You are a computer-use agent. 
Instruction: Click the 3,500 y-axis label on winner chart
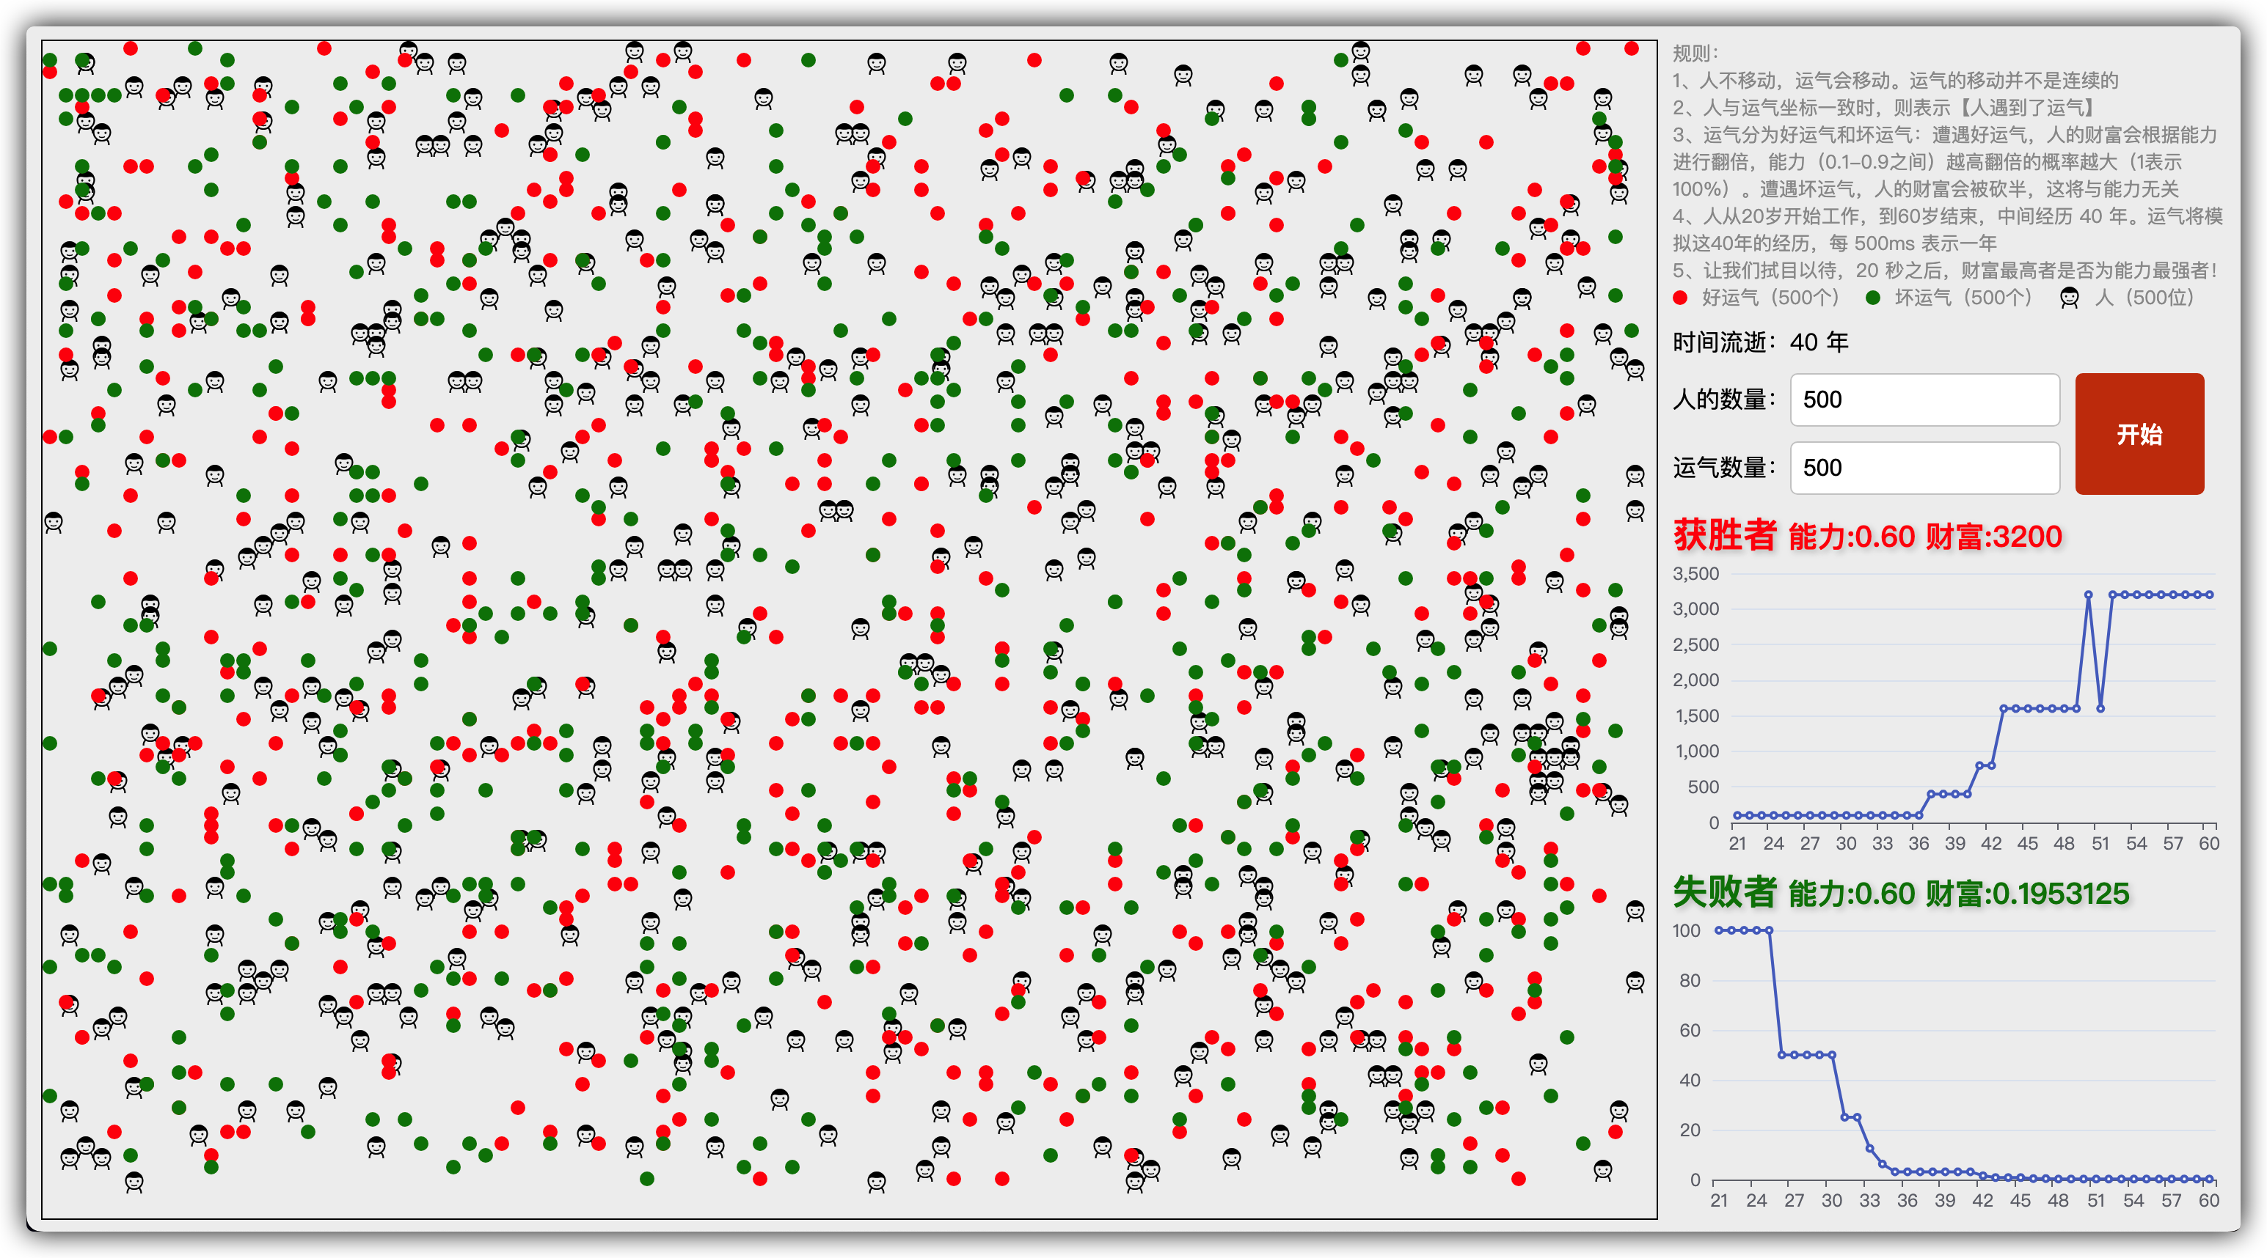(x=1695, y=574)
